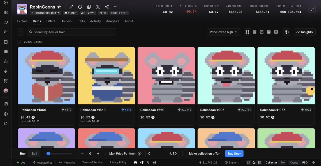321x166 pixels.
Task: Select all 2,000 items checkbox
Action: pos(19,42)
